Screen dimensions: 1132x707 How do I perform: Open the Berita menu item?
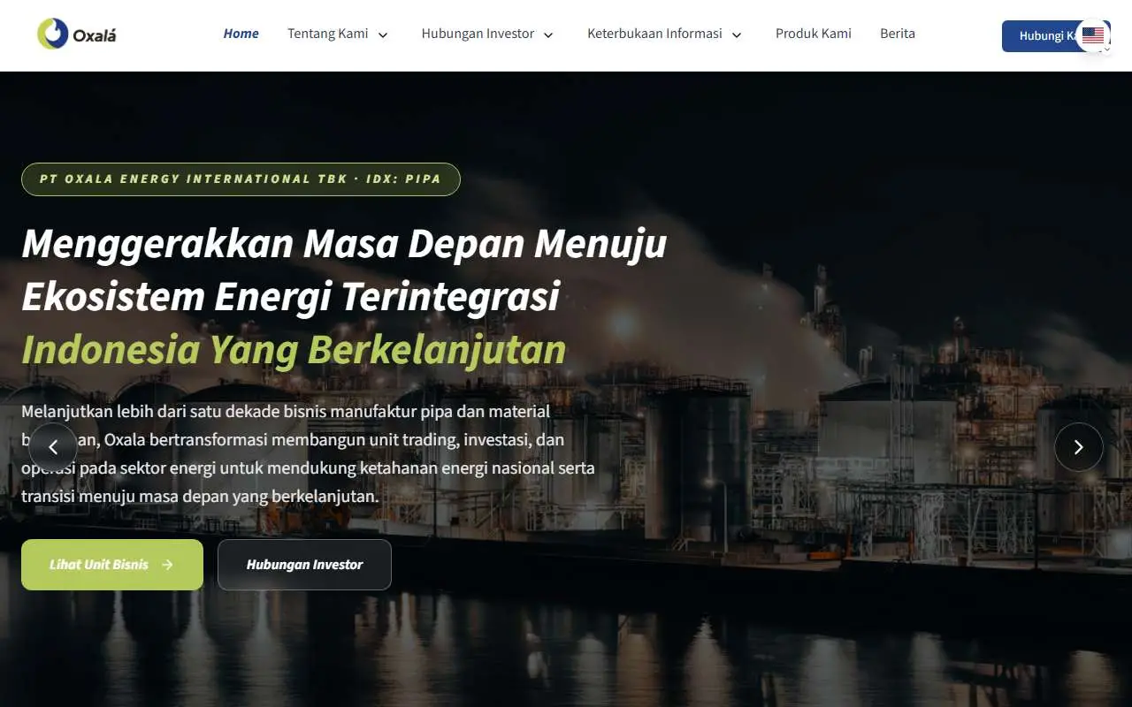[898, 34]
